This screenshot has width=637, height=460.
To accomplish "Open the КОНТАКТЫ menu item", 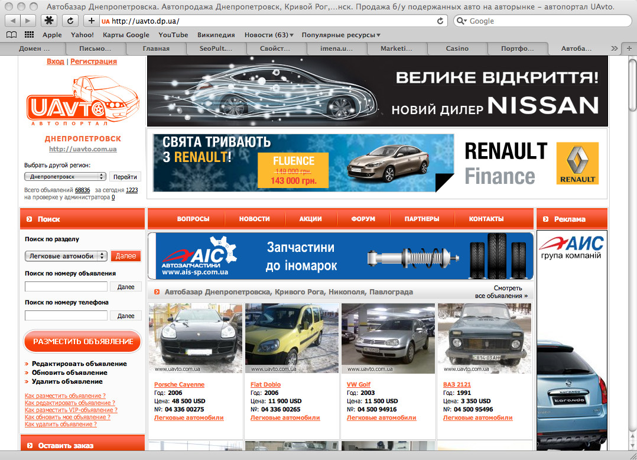I will [x=486, y=219].
